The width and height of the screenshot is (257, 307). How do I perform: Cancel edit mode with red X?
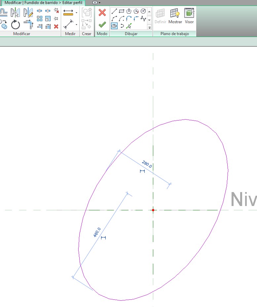(x=102, y=13)
